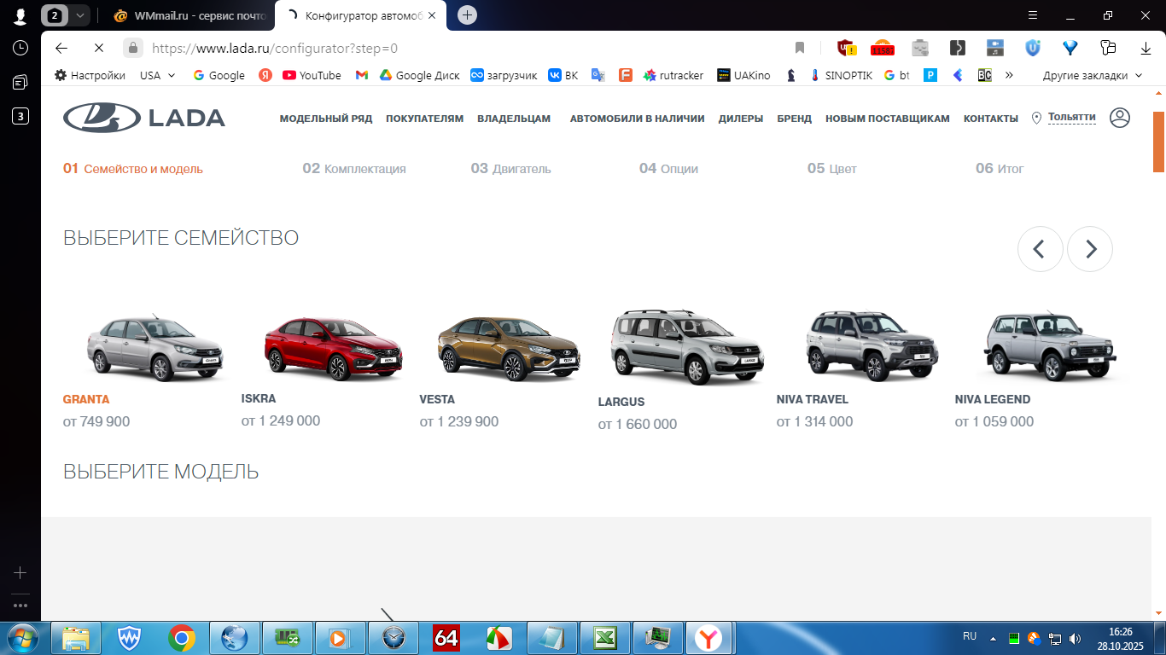Expand the USA bookmarks folder
The height and width of the screenshot is (655, 1166).
pyautogui.click(x=158, y=75)
